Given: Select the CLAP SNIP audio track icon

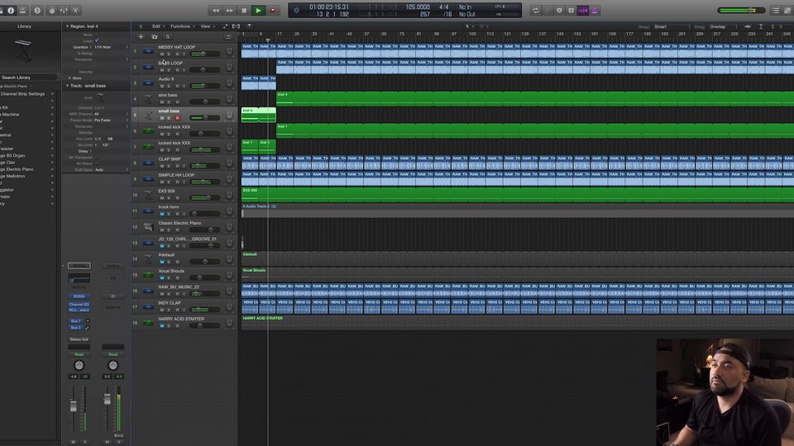Looking at the screenshot, I should (148, 163).
